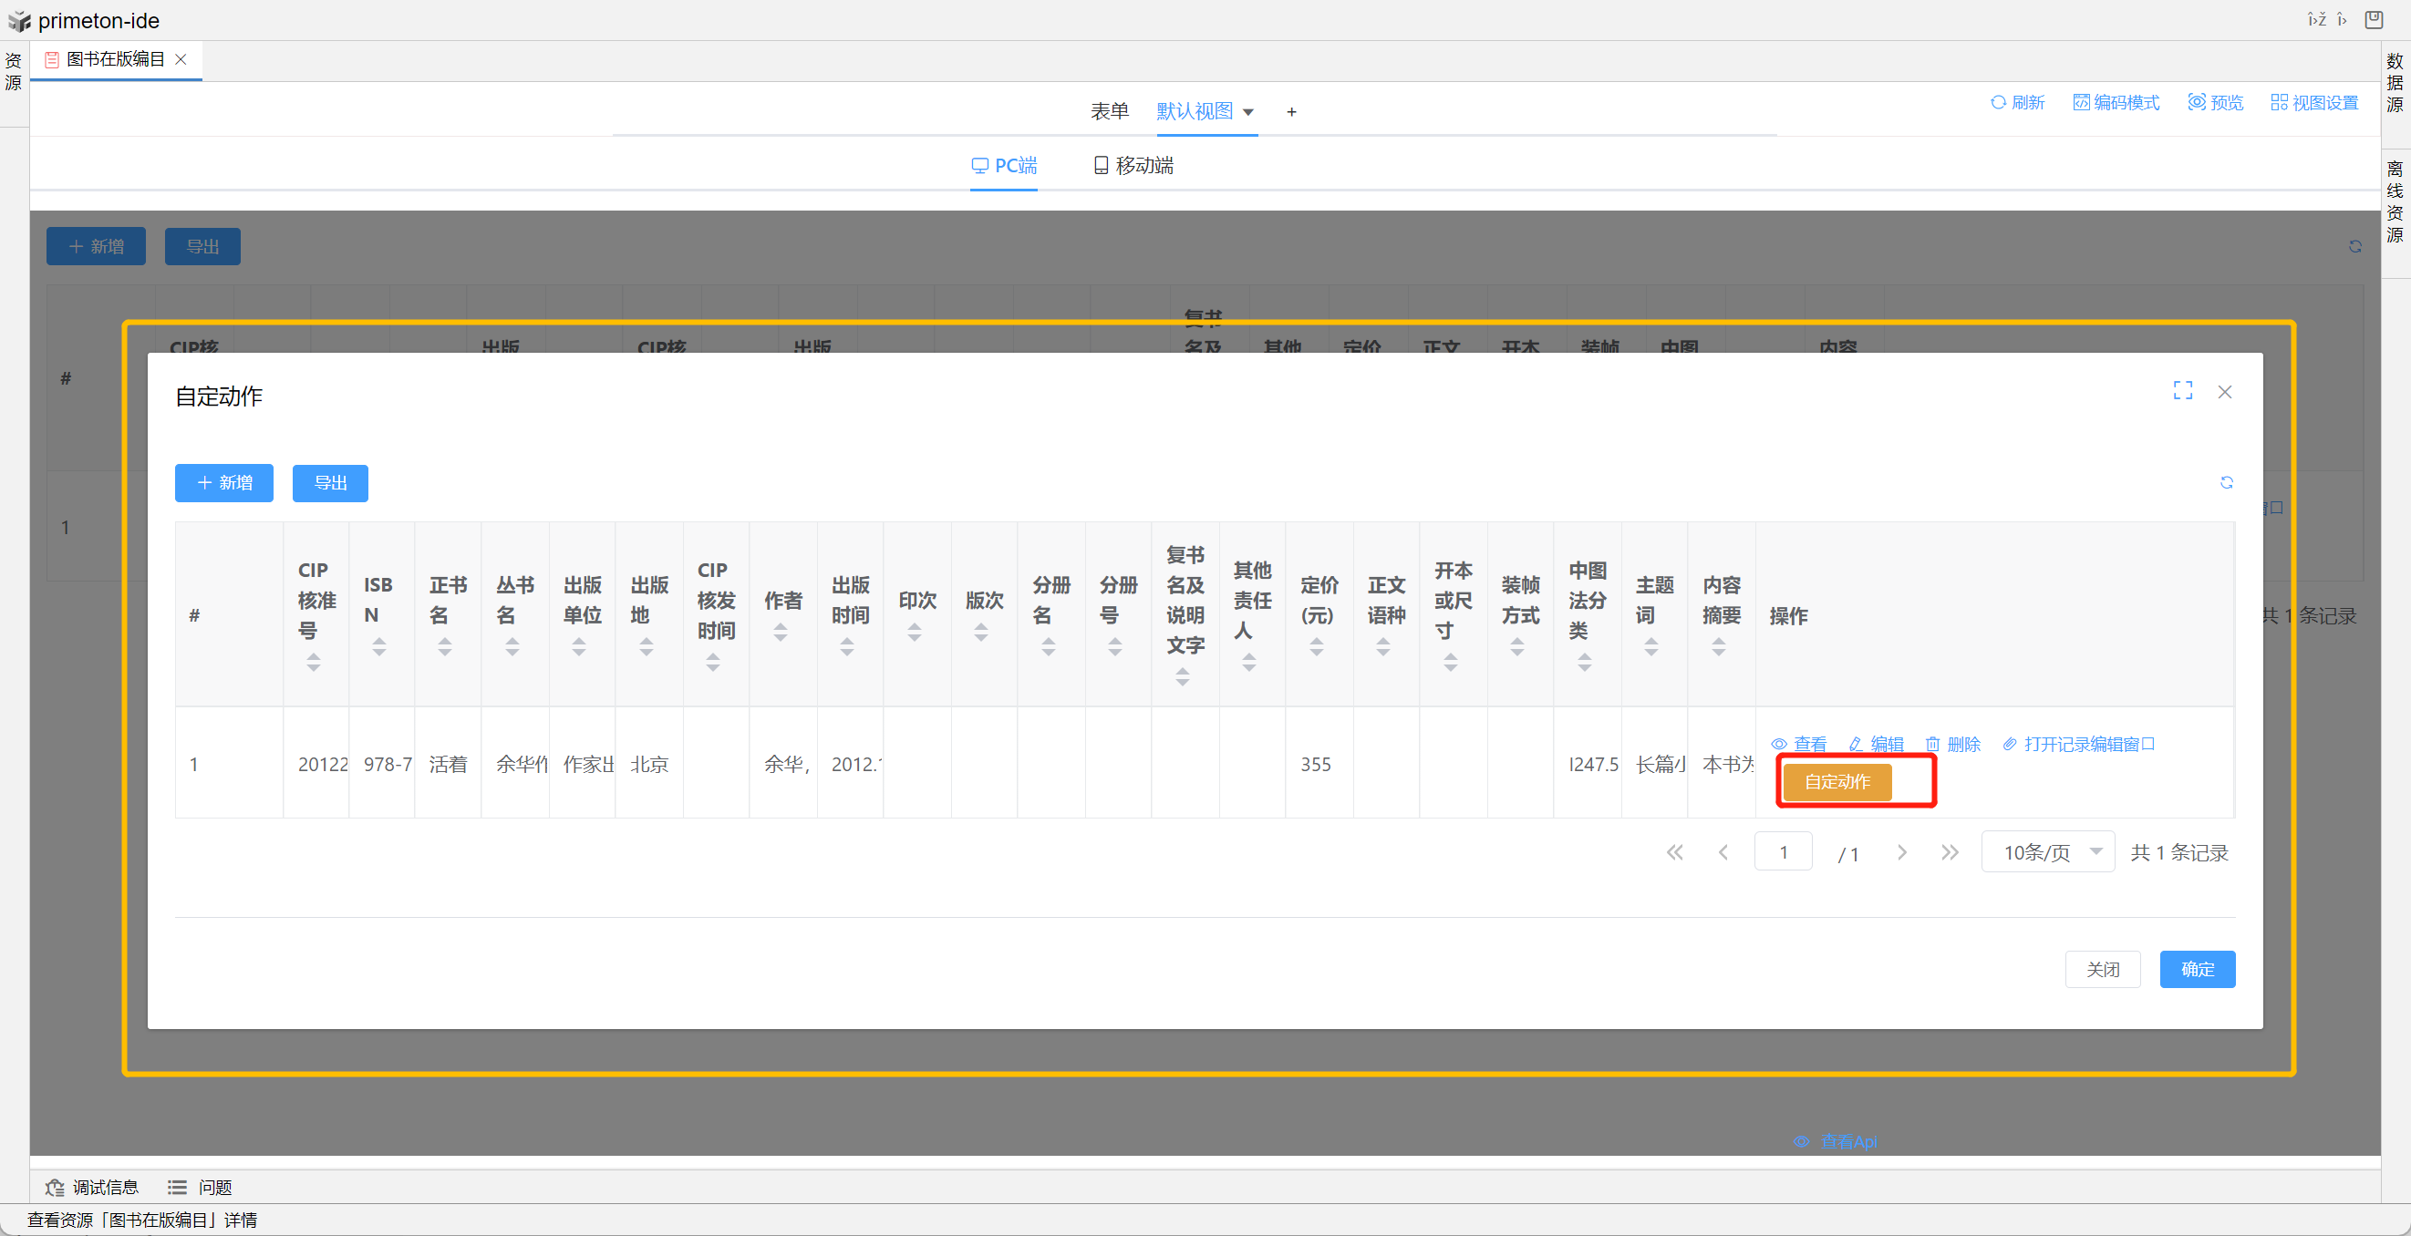This screenshot has width=2411, height=1236.
Task: Sort by 定价(元) column
Action: (x=1316, y=645)
